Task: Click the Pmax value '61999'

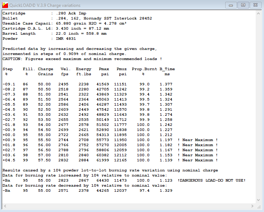Action: click(x=103, y=160)
